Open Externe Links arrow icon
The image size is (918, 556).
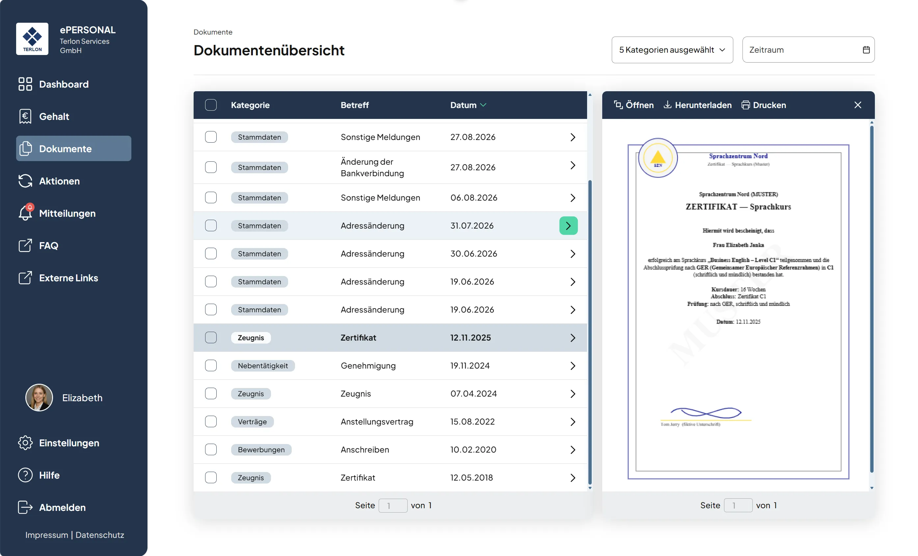click(x=25, y=278)
